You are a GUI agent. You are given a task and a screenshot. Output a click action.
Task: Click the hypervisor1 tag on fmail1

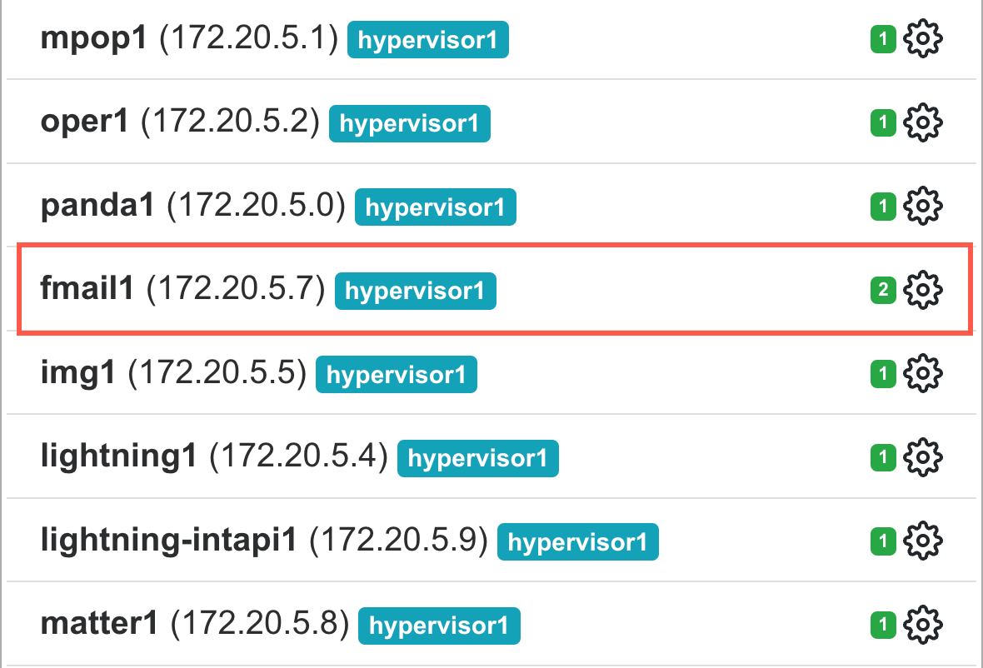point(415,291)
